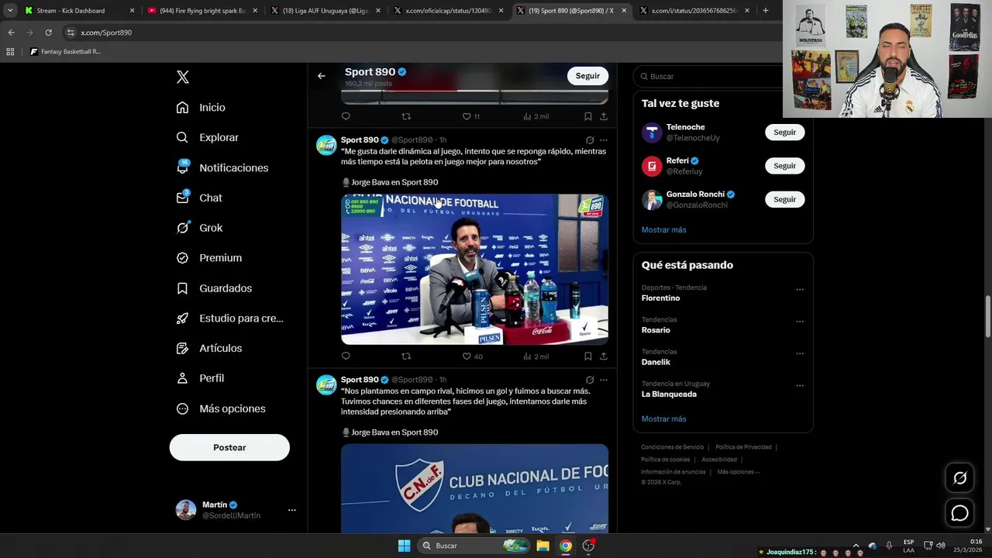Open Explorar in X sidebar
Image resolution: width=992 pixels, height=558 pixels.
coord(208,137)
